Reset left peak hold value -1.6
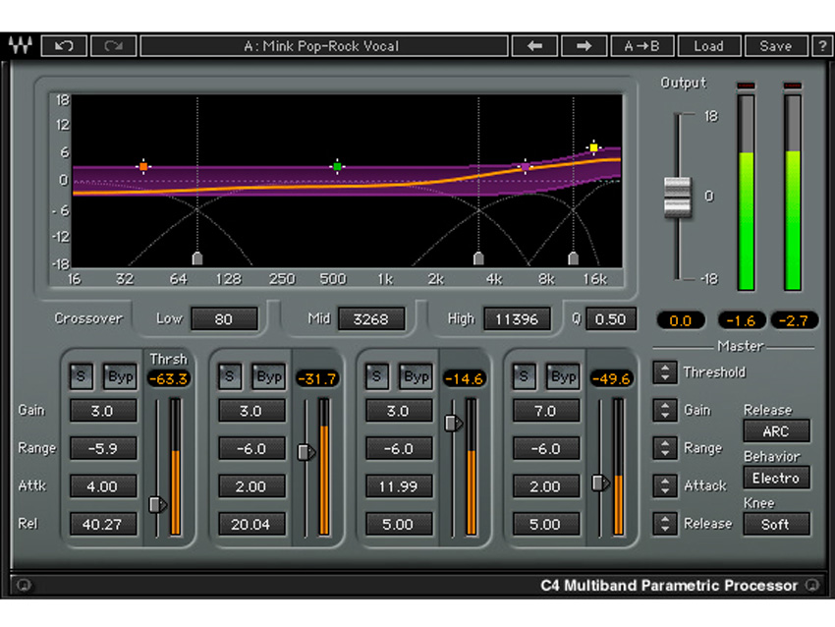Image resolution: width=835 pixels, height=627 pixels. pyautogui.click(x=742, y=320)
